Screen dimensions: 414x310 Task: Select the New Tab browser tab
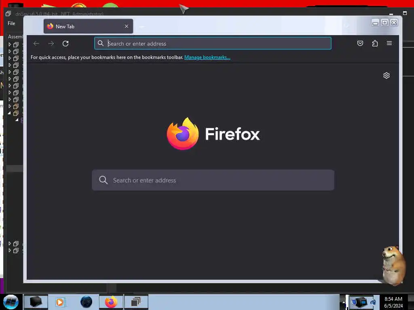(x=88, y=26)
